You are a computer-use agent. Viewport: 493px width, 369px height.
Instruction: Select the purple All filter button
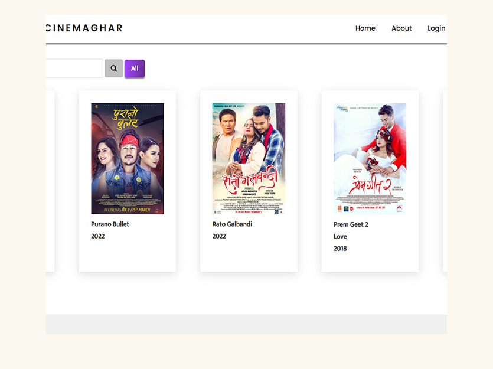135,68
